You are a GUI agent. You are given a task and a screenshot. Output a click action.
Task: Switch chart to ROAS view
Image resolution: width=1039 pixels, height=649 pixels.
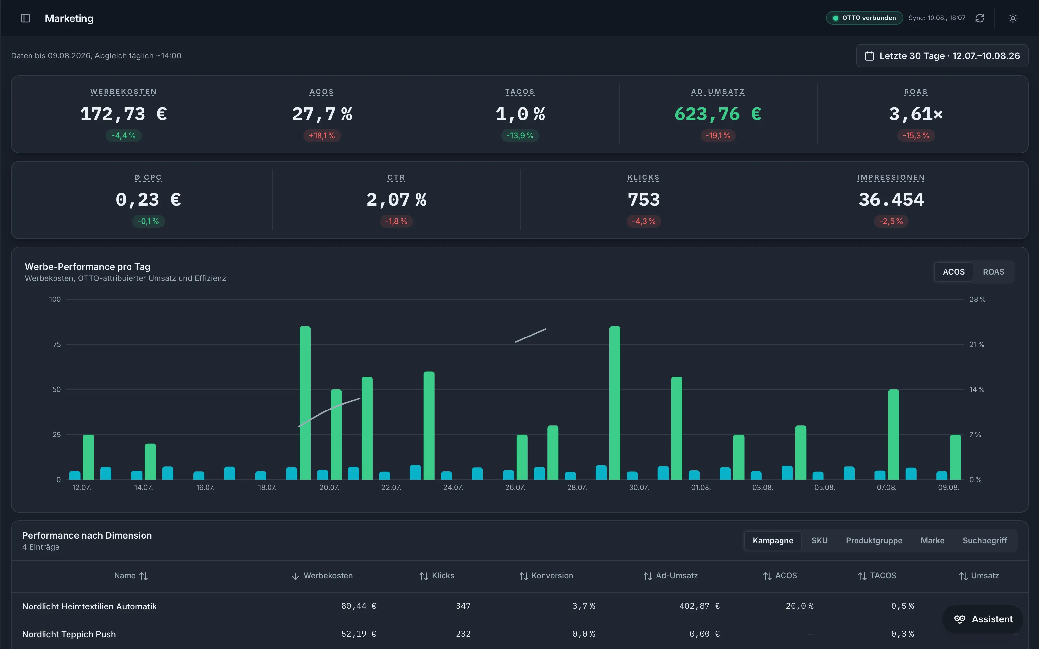[x=994, y=272]
